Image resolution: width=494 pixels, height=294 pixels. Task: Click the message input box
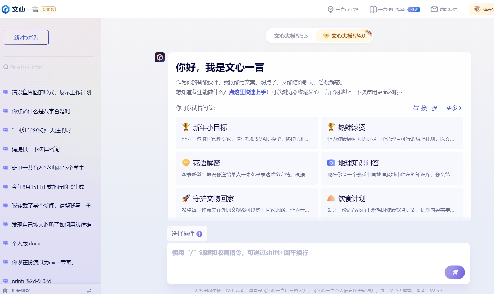coord(318,263)
